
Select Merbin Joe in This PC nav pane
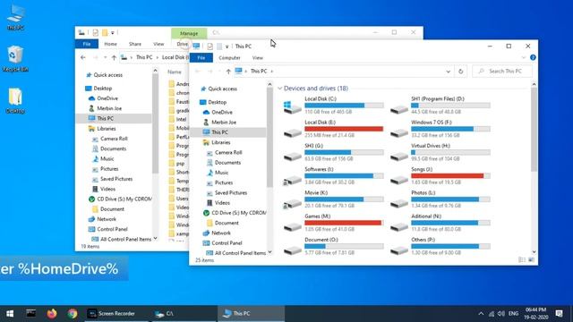224,123
